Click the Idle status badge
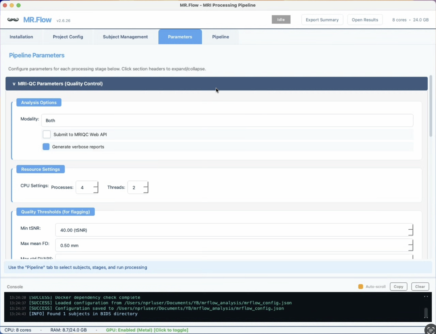Viewport: 436px width, 334px height. pos(281,19)
